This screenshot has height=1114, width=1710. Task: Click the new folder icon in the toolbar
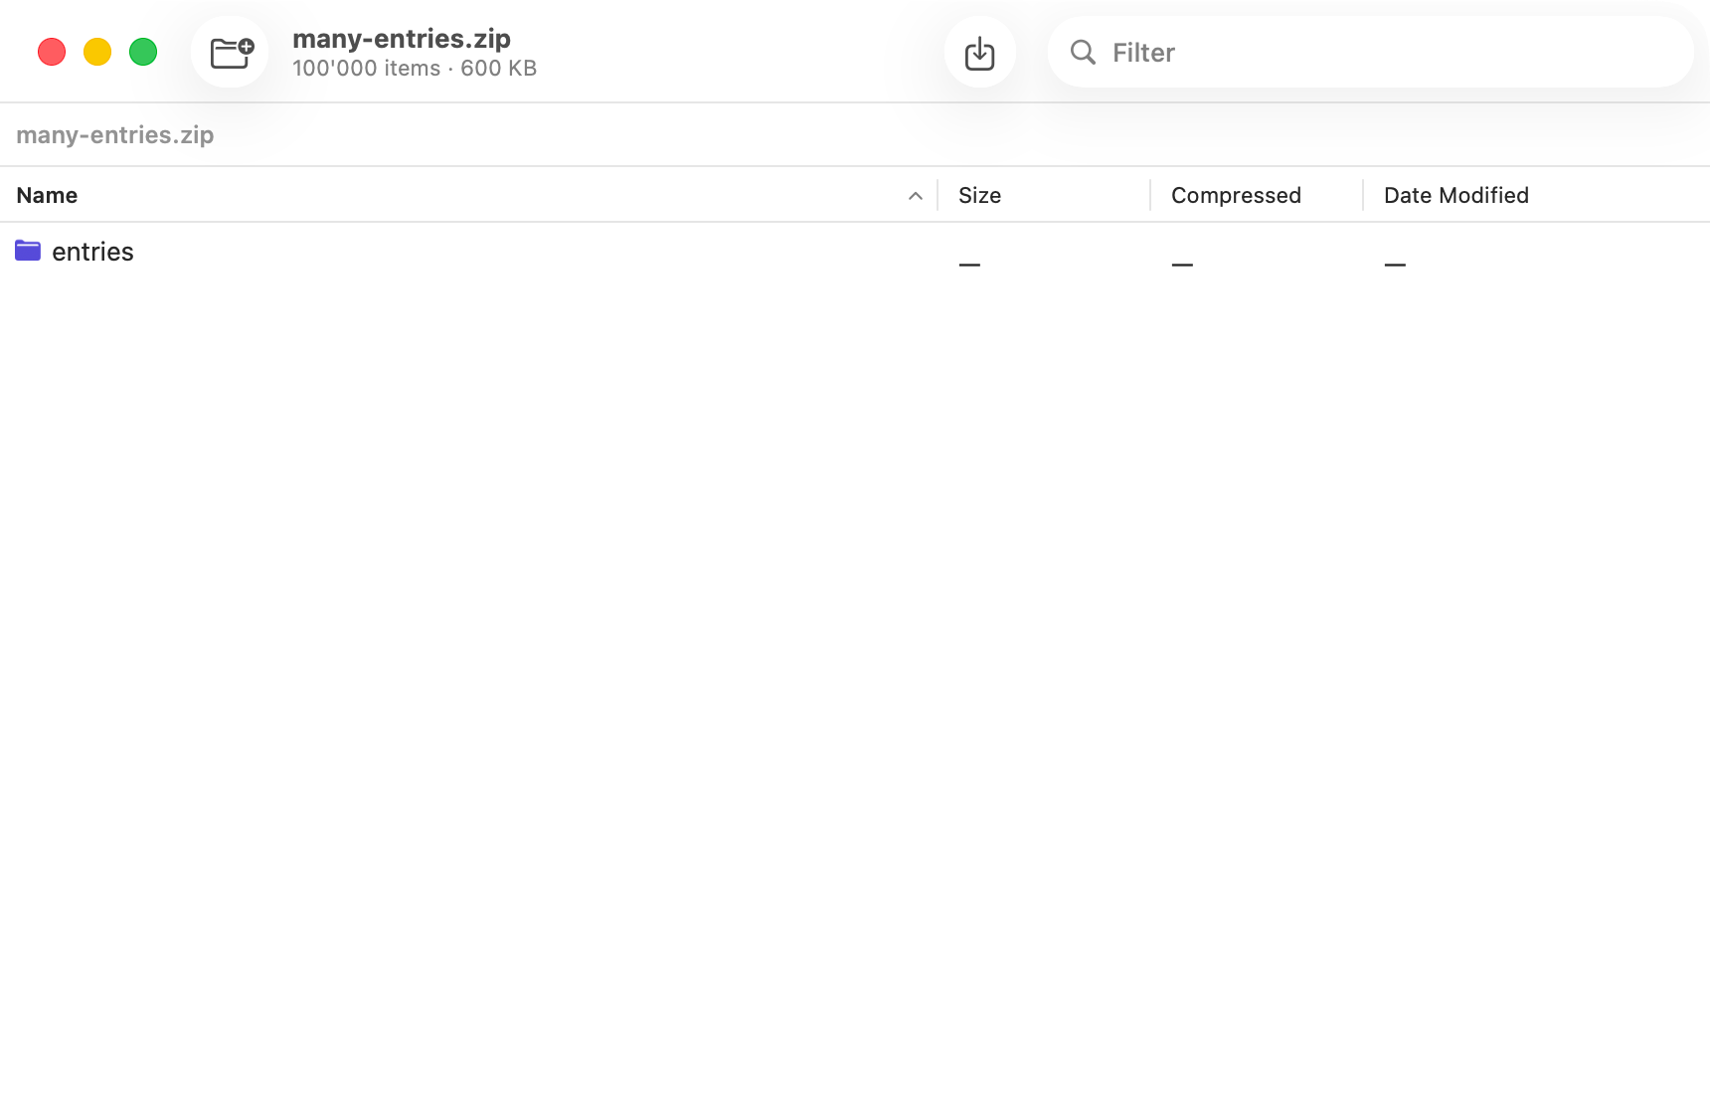[x=231, y=52]
